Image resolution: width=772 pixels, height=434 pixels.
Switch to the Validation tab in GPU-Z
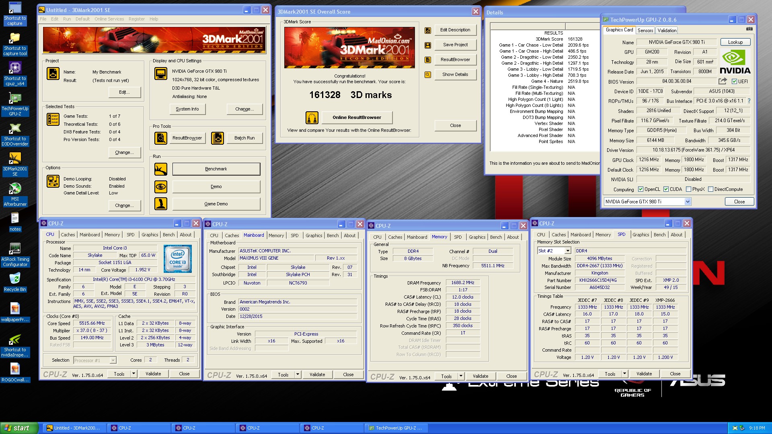[667, 31]
